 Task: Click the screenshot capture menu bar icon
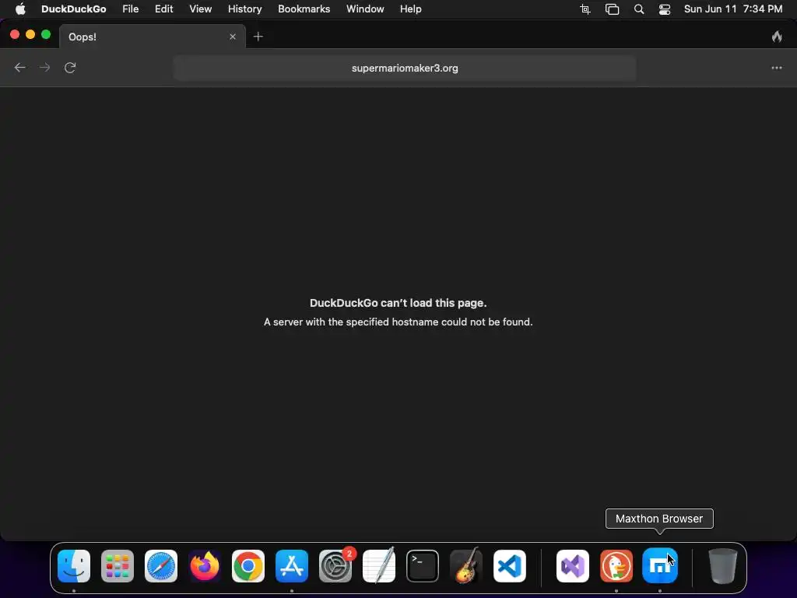(x=585, y=9)
